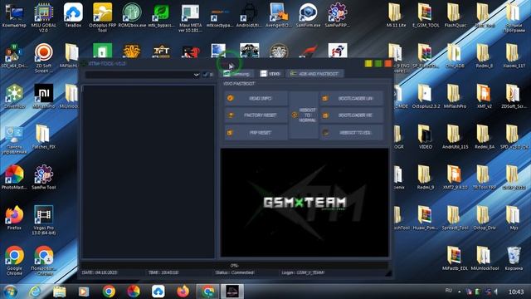Select the Patches_FIX folder
Image resolution: width=531 pixels, height=299 pixels.
[43, 137]
